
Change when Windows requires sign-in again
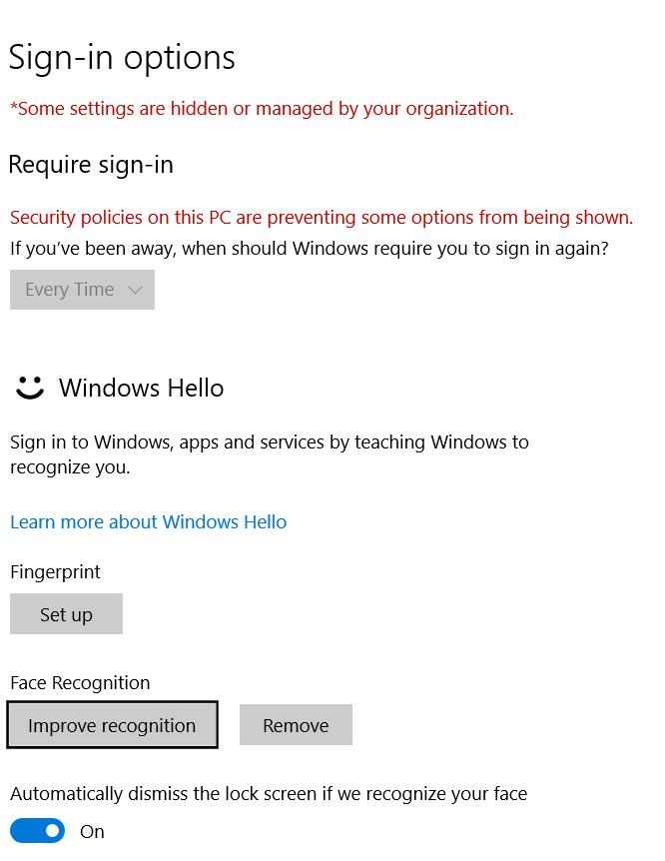82,289
